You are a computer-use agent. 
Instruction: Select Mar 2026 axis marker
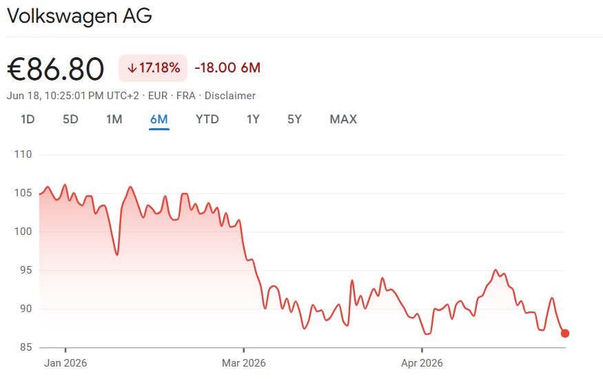coord(244,363)
